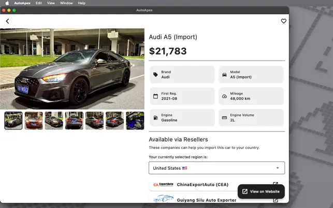
Task: Click the Engine fuel pump icon
Action: click(155, 117)
